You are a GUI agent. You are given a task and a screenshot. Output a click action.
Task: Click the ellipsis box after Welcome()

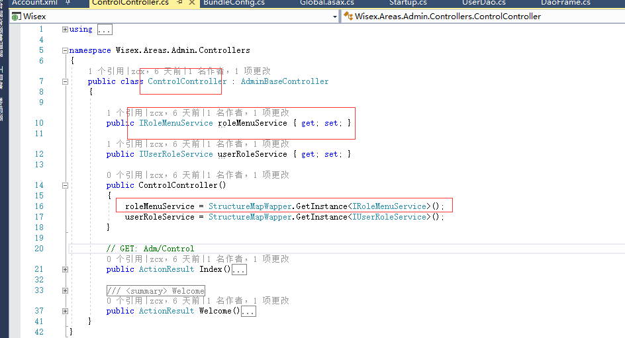coord(248,312)
